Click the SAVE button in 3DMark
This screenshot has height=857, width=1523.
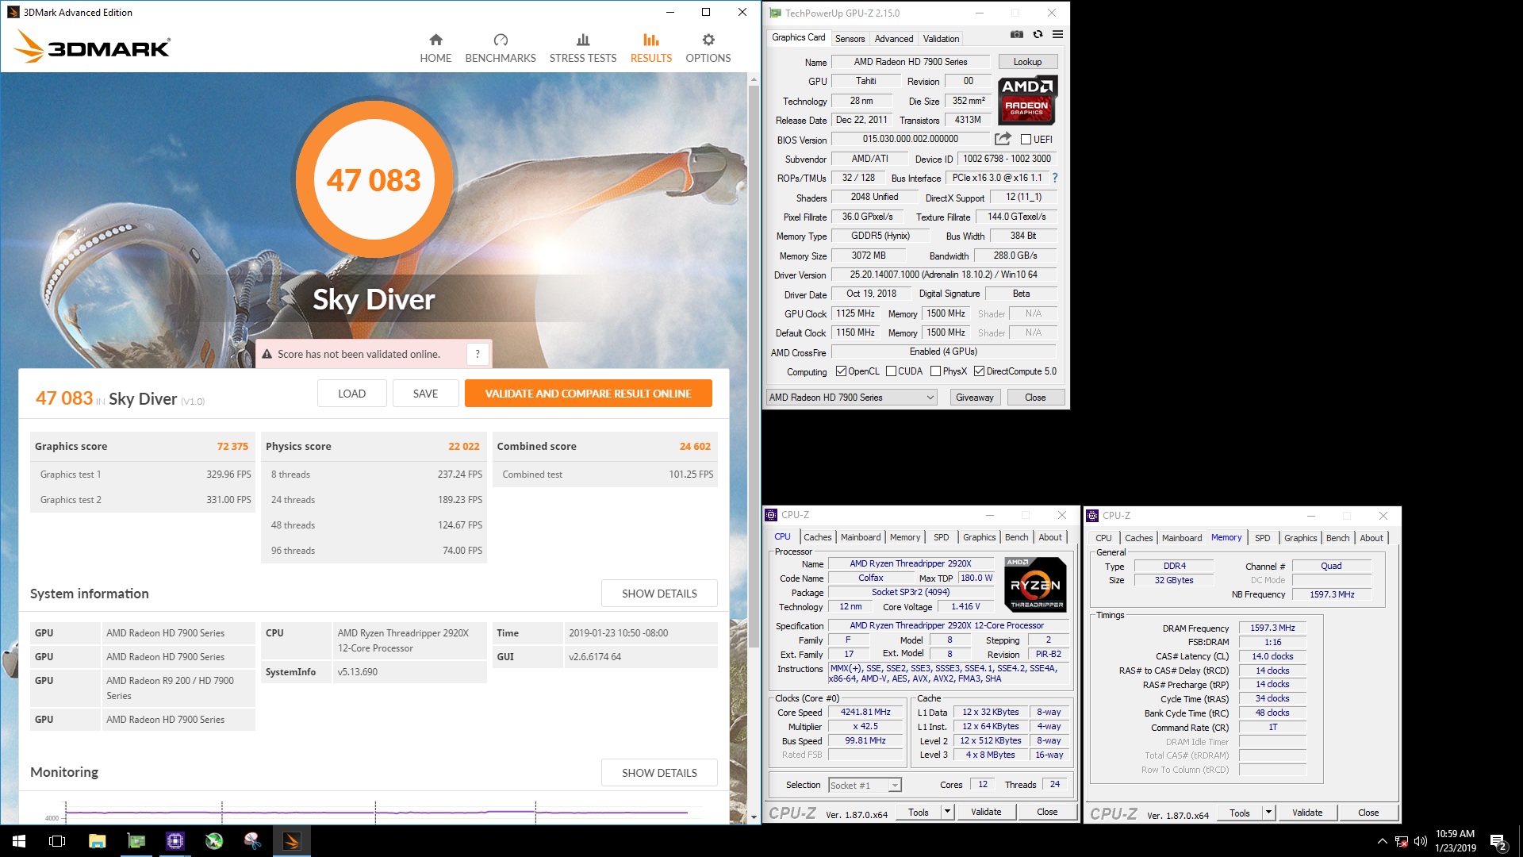coord(425,394)
